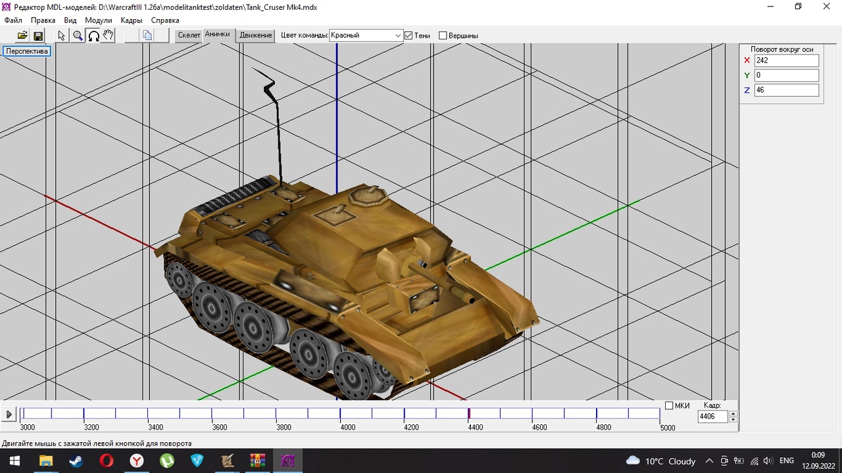
Task: Click the timeline at frame 4000
Action: click(340, 414)
